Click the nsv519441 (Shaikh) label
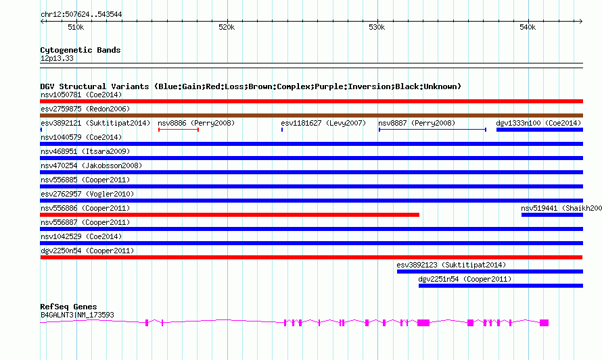The width and height of the screenshot is (602, 360). 561,208
